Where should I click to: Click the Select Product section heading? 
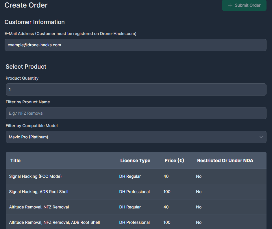[x=26, y=67]
